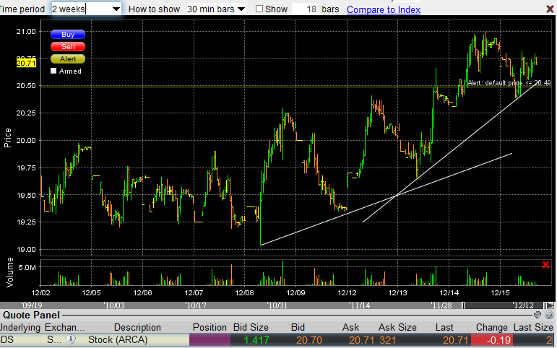Click the purple Position cell
This screenshot has width=557, height=348.
tap(210, 340)
